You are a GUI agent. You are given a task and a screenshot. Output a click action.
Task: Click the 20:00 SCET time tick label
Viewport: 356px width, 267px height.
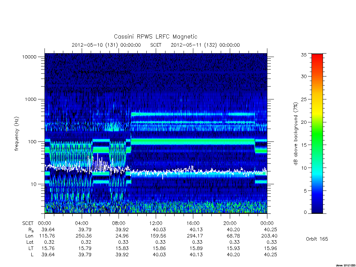click(x=230, y=223)
